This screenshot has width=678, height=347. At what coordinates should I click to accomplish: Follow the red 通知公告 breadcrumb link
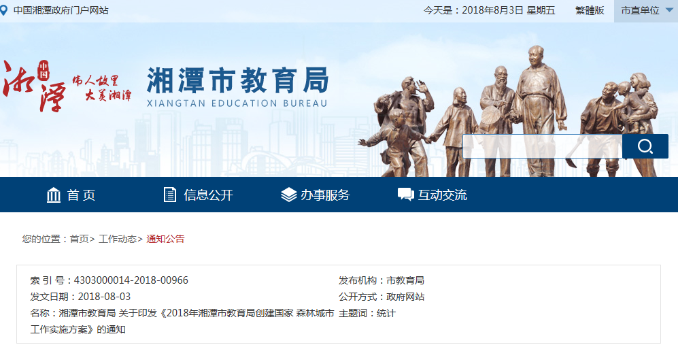pos(165,239)
